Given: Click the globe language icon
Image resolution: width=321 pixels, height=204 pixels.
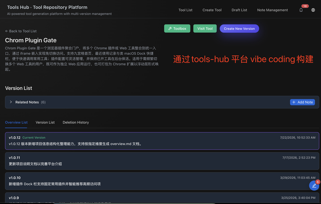Looking at the screenshot, I should [313, 10].
